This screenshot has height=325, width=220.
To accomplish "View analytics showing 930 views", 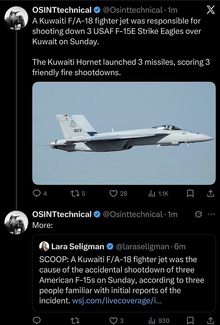I will (152, 321).
